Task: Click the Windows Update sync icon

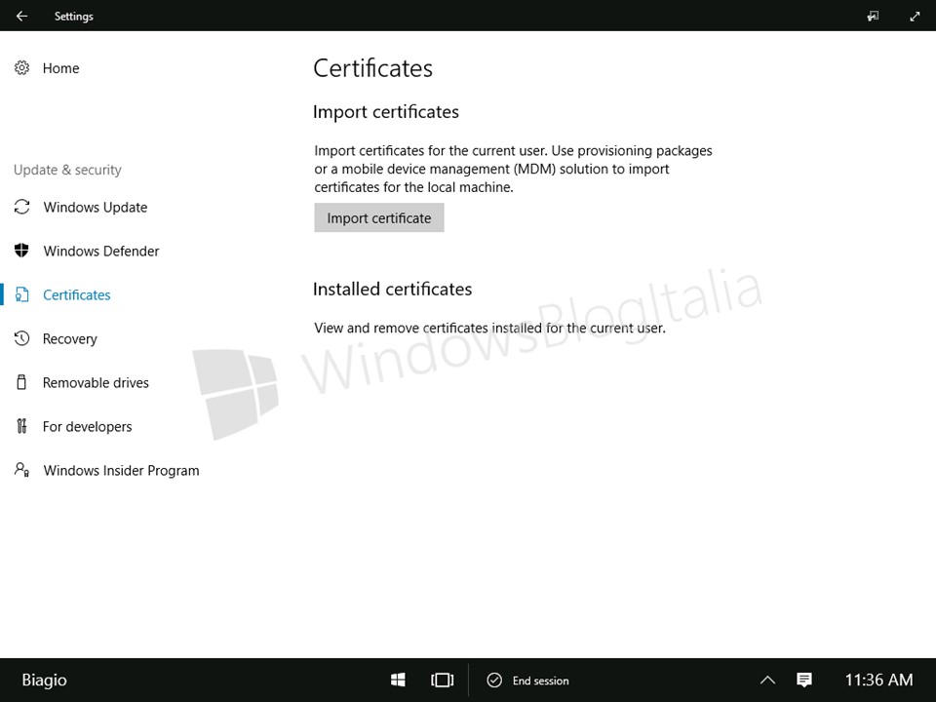Action: [x=22, y=207]
